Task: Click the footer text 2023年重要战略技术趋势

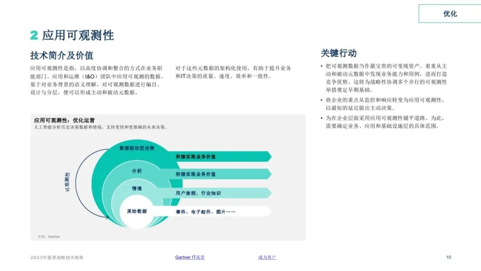Action: (57, 258)
